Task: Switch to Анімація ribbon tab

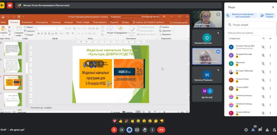Action: [68, 22]
